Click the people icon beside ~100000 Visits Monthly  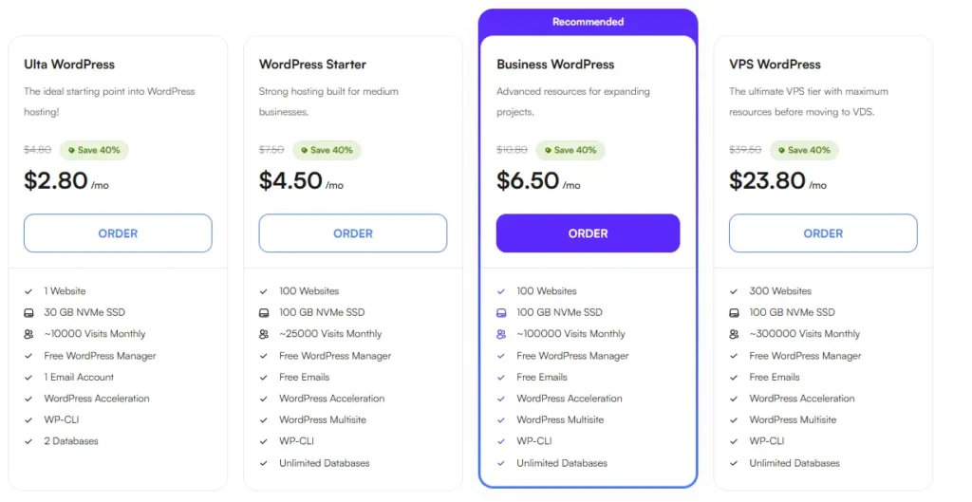(x=501, y=334)
